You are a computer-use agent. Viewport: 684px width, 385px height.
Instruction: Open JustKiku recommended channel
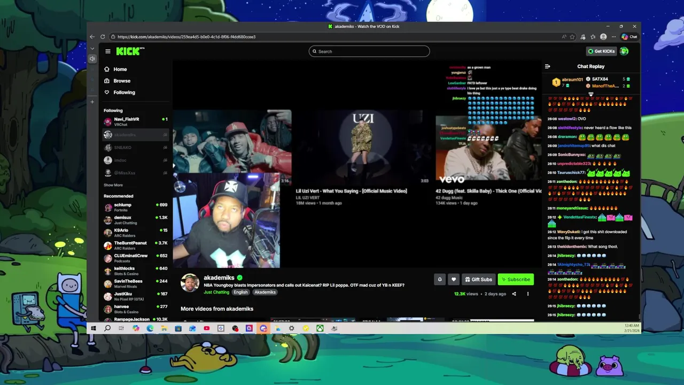point(136,296)
